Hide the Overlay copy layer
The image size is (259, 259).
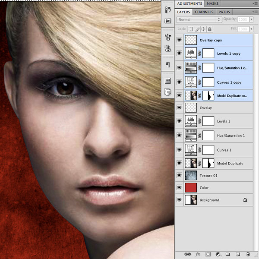(x=180, y=40)
